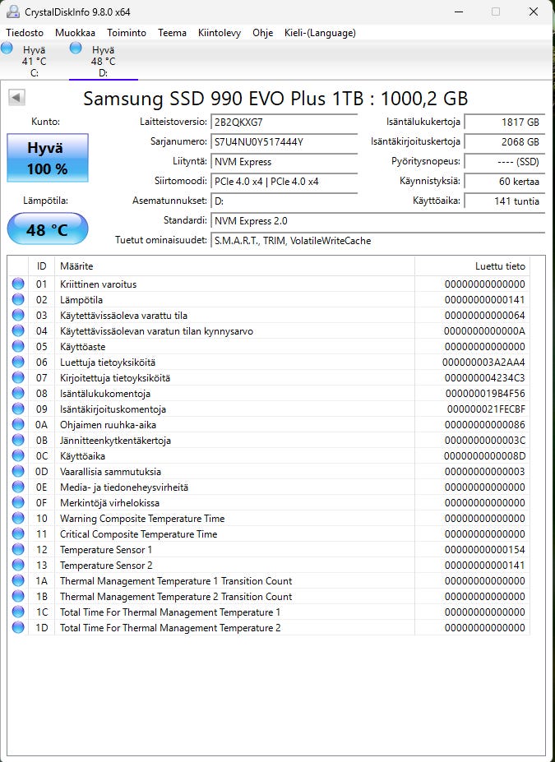This screenshot has width=555, height=762.
Task: Click the Käynnistyksiä value 60 kertaa
Action: click(505, 182)
